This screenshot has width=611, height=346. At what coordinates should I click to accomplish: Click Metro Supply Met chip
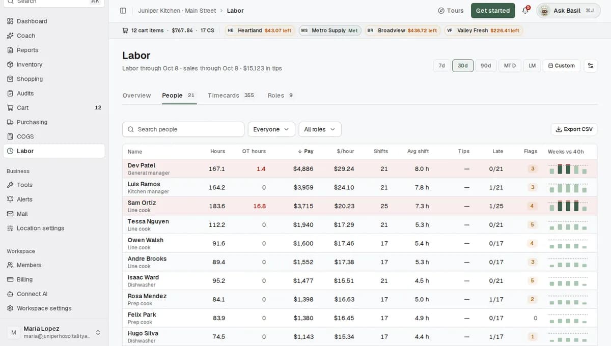(330, 31)
